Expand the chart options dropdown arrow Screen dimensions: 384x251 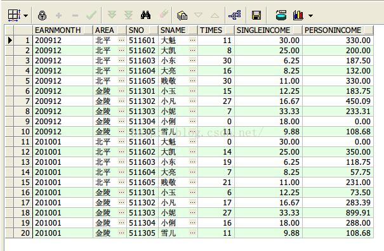[x=310, y=16]
